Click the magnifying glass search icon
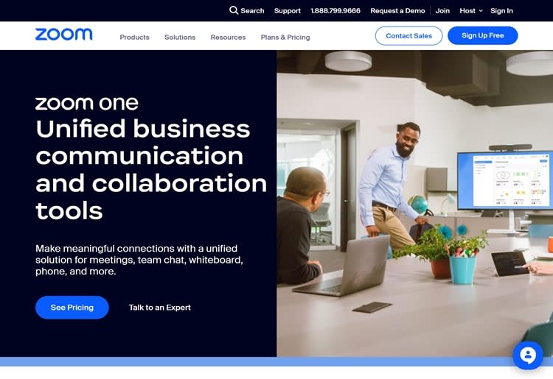Screen dimensions: 553x379 234,10
